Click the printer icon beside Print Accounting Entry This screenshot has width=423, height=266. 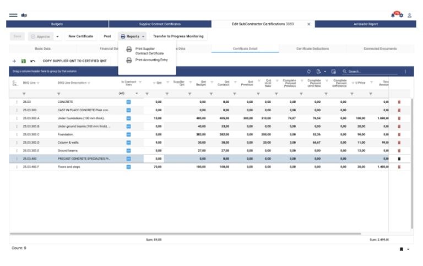coord(129,60)
